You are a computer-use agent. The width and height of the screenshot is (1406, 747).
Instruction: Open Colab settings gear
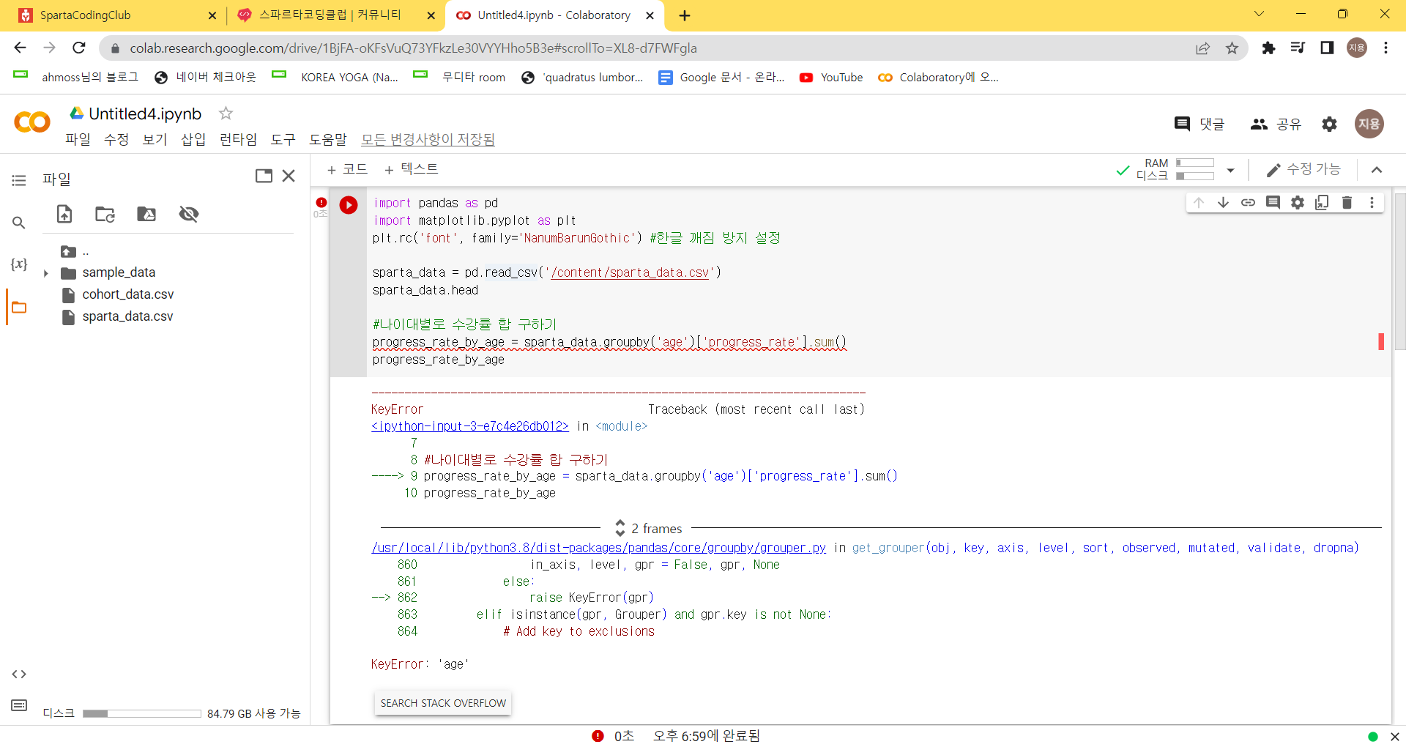pyautogui.click(x=1329, y=124)
